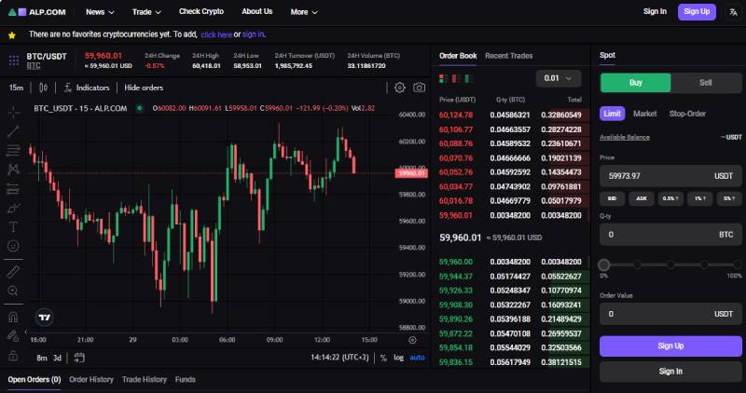Click the Order Value input field
Screen dimensions: 746x393
(x=670, y=314)
